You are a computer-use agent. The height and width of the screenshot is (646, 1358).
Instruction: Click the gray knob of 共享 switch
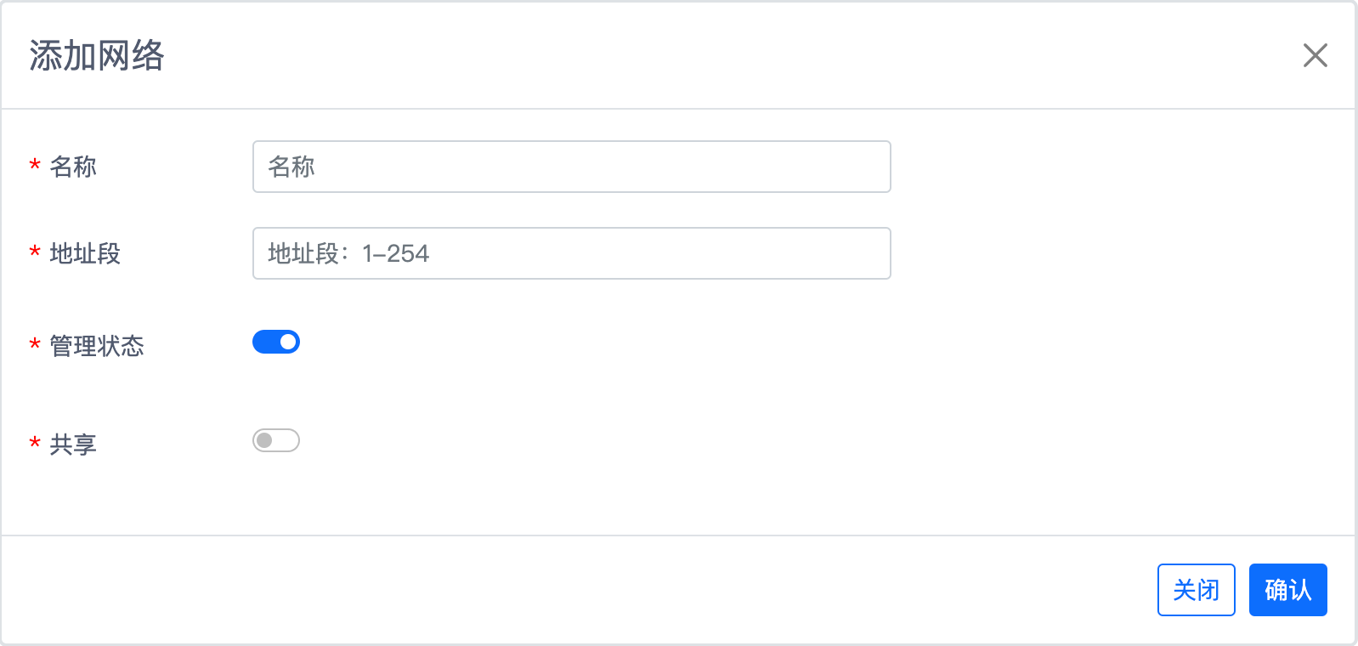pos(264,440)
